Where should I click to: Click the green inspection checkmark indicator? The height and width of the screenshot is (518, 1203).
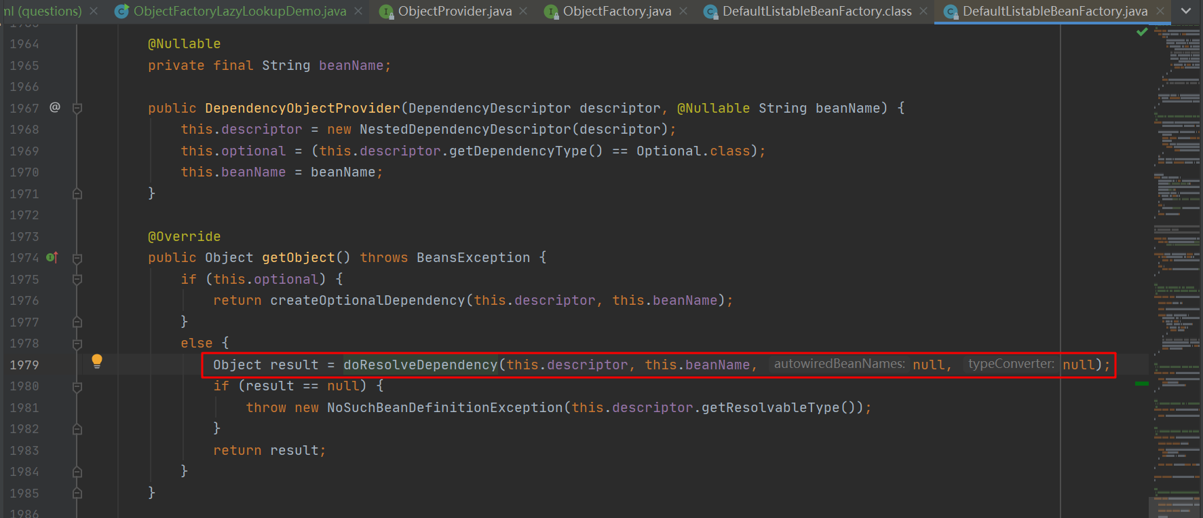(x=1142, y=32)
